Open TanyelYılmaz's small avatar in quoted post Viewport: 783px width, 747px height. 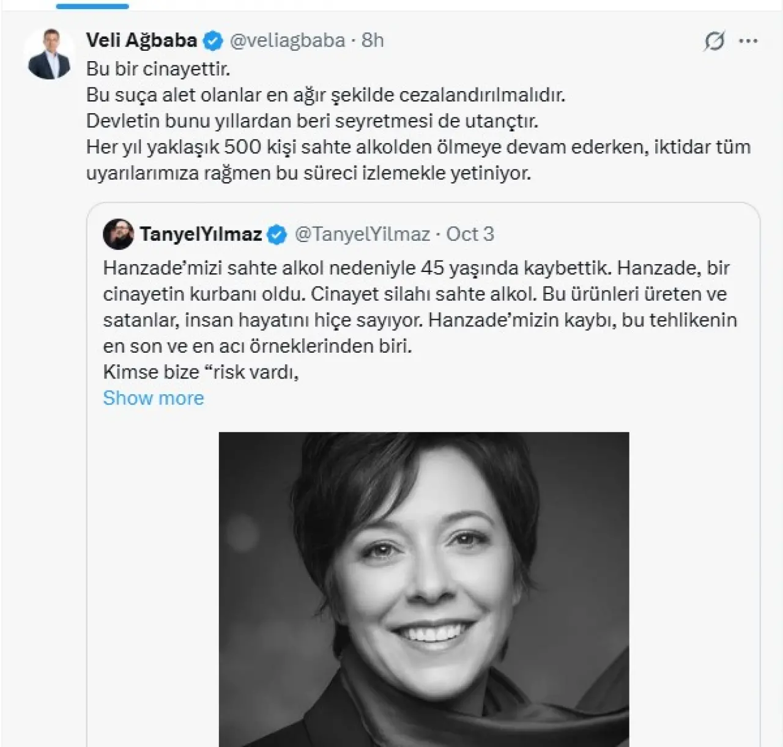(x=118, y=234)
